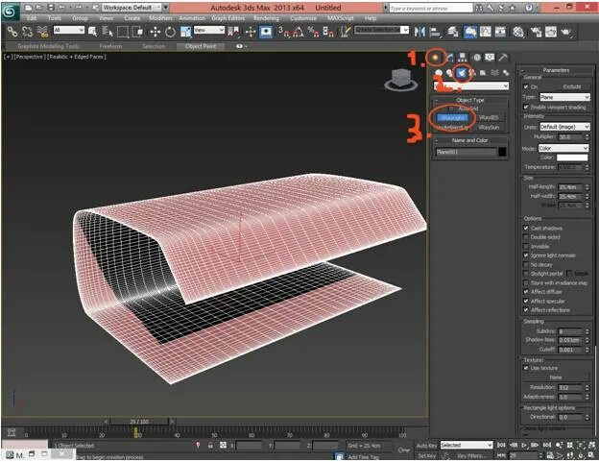The image size is (599, 462).
Task: Open the Hierarchy command panel
Action: (x=463, y=58)
